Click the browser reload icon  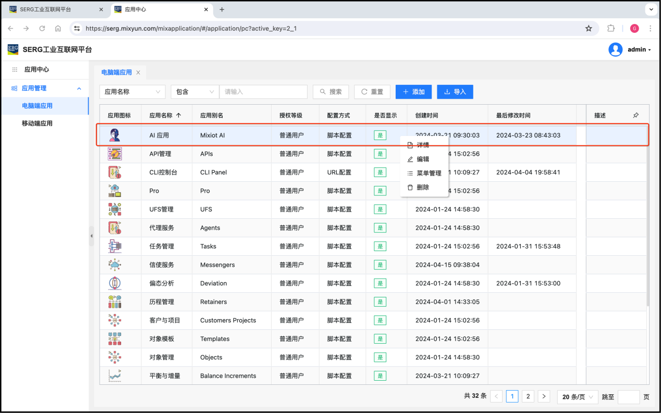click(x=42, y=29)
